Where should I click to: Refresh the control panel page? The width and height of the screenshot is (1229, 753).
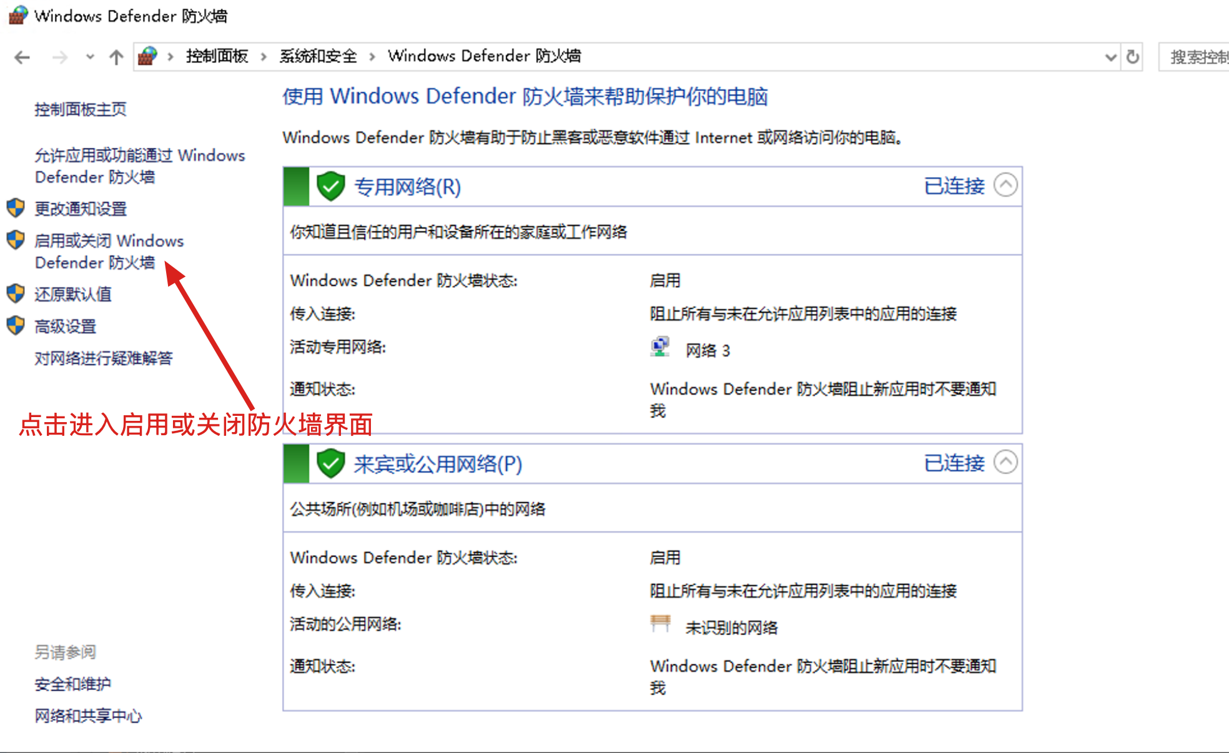click(x=1132, y=57)
